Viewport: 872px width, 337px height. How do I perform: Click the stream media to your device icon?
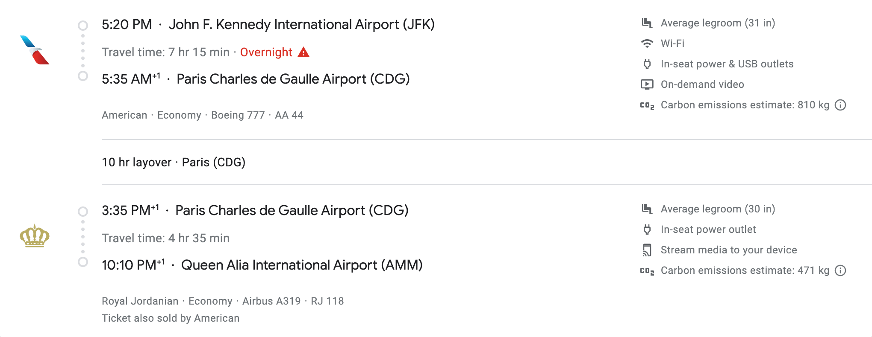647,250
